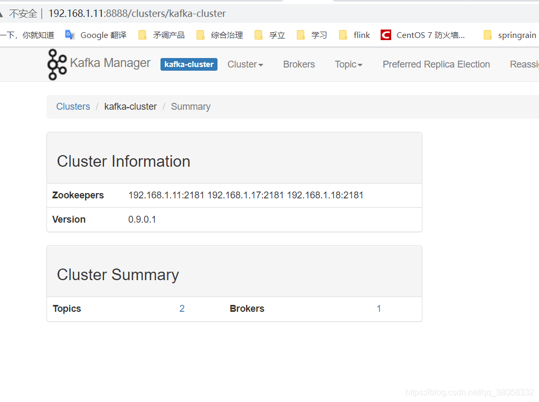Expand the 孕立 bookmarks folder
539x402 pixels.
coord(258,35)
